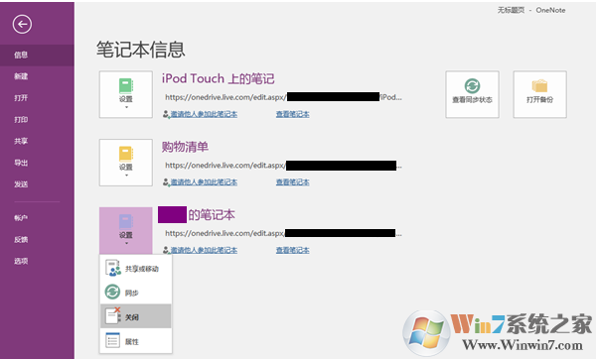Open 设置 dropdown for iPod Touch 上的笔记
The image size is (599, 359).
click(126, 94)
